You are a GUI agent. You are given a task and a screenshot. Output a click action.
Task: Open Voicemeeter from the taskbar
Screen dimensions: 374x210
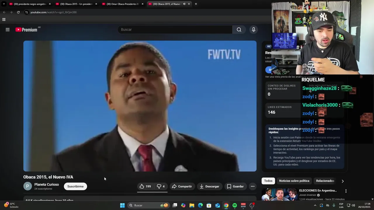coord(243,205)
